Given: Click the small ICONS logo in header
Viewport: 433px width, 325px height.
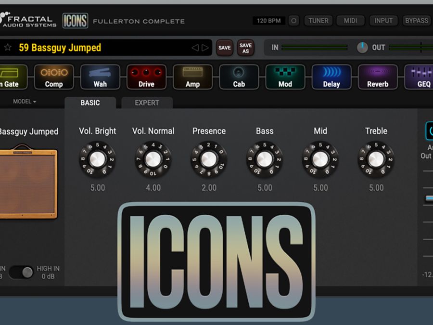Looking at the screenshot, I should 75,21.
